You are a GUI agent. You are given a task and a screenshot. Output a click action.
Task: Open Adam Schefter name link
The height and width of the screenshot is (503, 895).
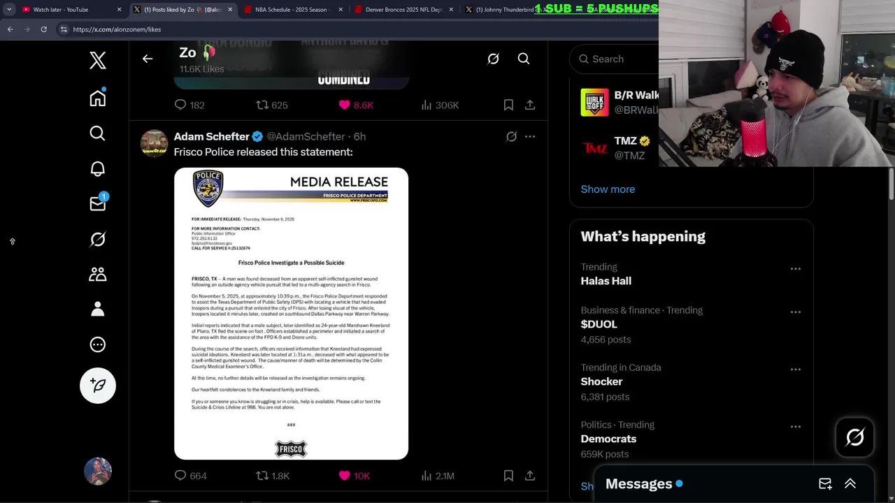pyautogui.click(x=212, y=136)
